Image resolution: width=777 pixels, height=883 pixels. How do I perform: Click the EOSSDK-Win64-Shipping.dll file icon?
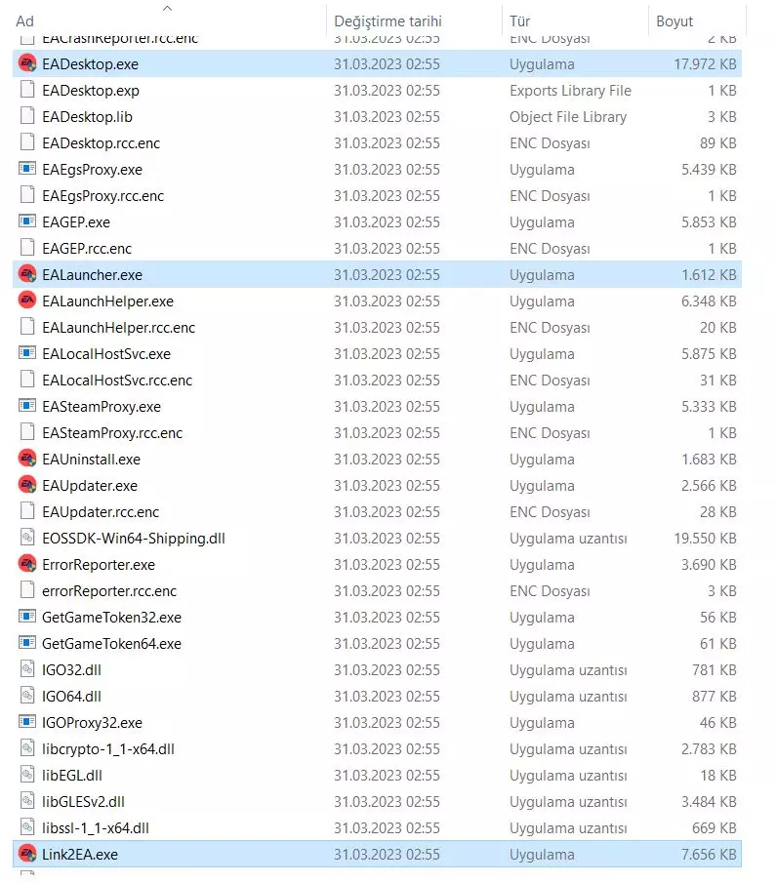(27, 538)
